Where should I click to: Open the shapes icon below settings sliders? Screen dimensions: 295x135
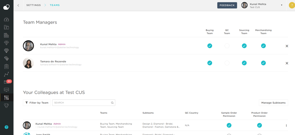[x=6, y=105]
